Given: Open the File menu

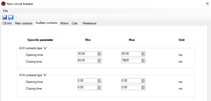Looking at the screenshot, I should 5,11.
